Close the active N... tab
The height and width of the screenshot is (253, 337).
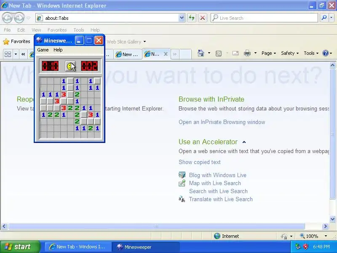pos(166,54)
